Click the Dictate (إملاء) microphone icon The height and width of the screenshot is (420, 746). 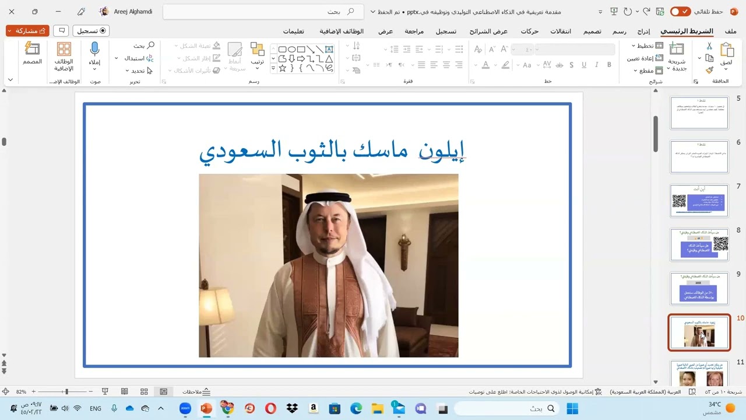(94, 49)
